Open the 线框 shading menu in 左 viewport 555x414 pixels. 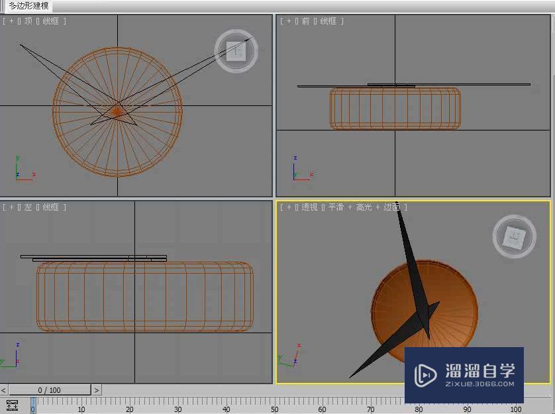[x=50, y=207]
